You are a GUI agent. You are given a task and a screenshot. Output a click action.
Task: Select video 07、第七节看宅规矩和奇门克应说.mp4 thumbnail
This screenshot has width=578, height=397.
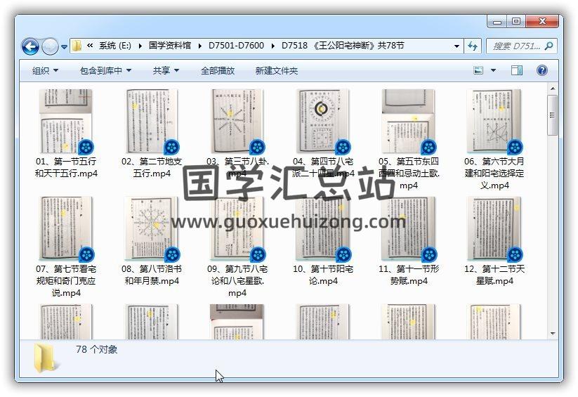click(x=65, y=228)
